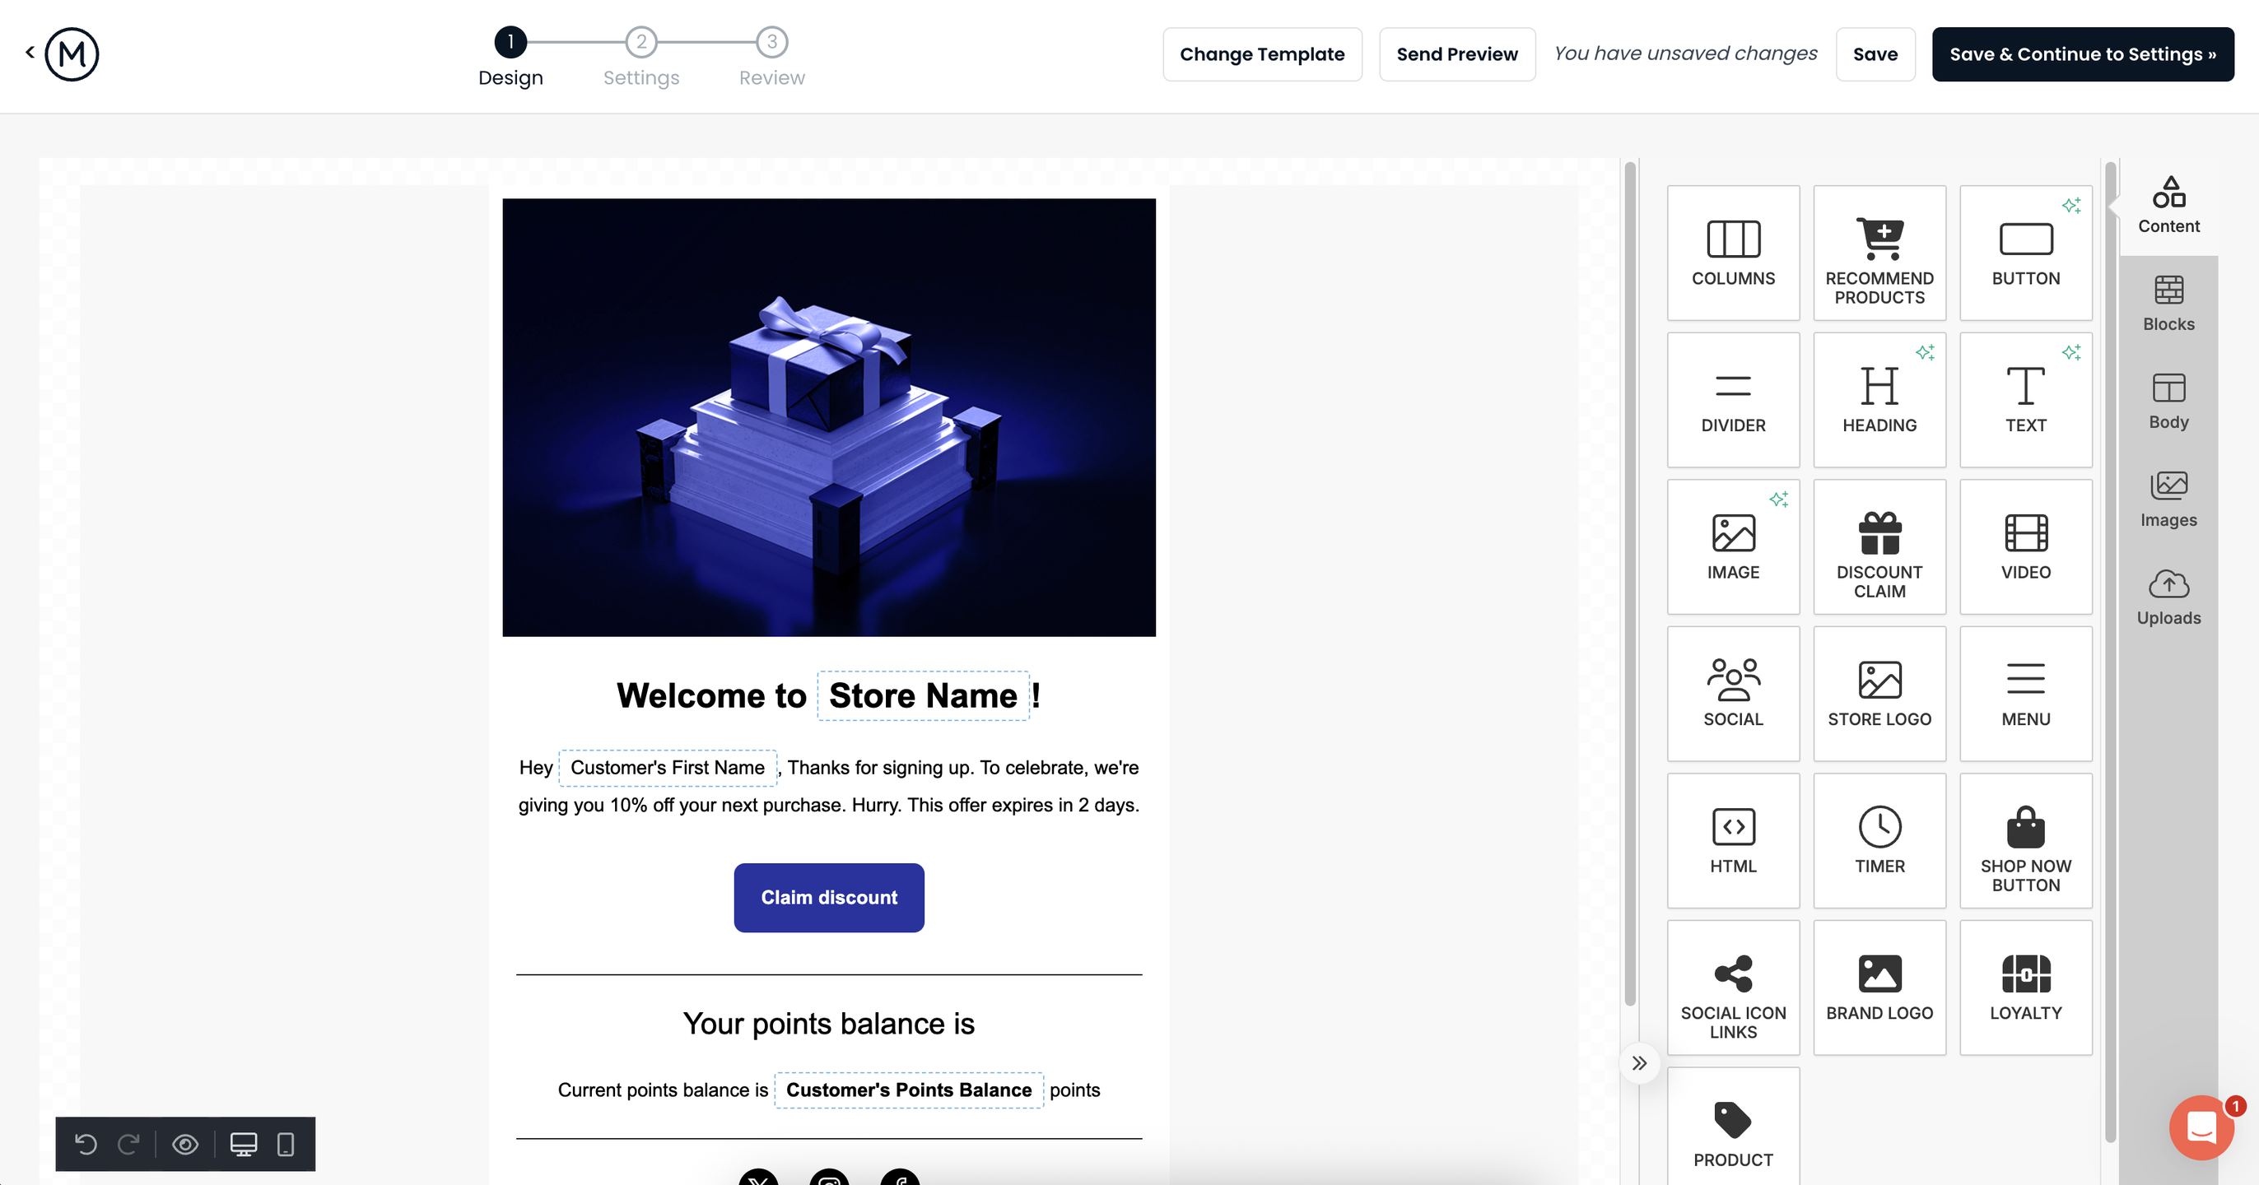The image size is (2259, 1185).
Task: Select the Shop Now Button block
Action: coord(2025,839)
